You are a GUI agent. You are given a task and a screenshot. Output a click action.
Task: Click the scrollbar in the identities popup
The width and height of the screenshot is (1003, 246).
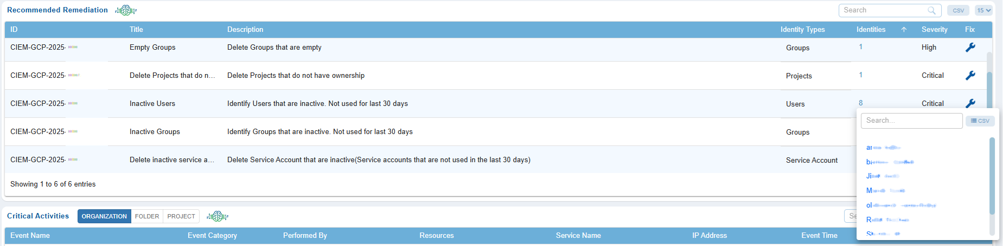[992, 176]
